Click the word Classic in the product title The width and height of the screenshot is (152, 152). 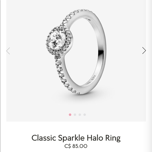44,138
